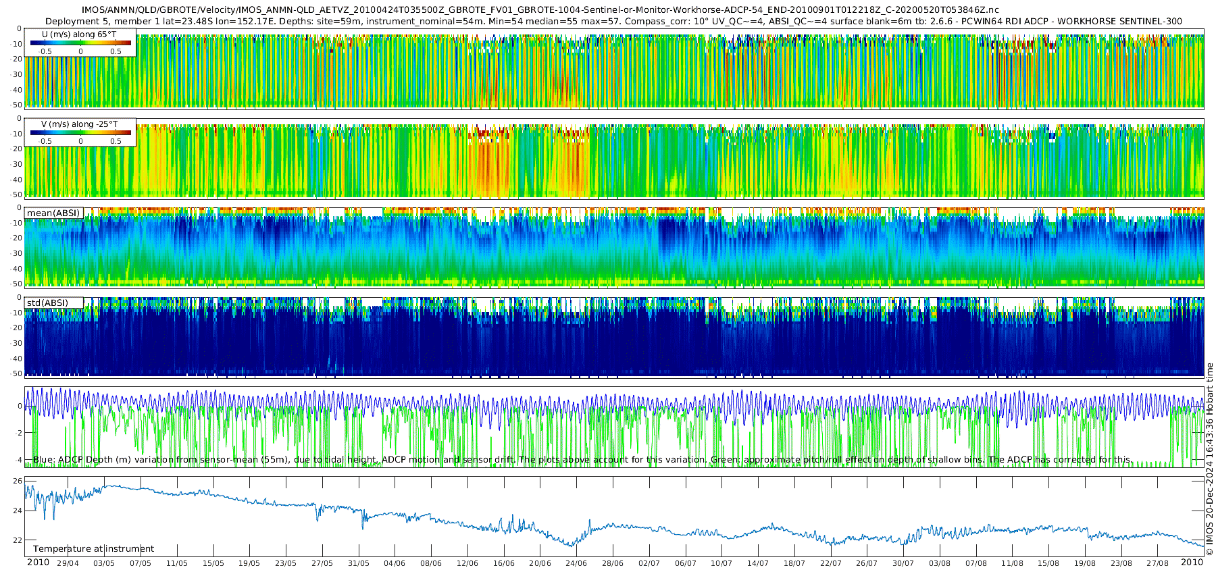Select the 02/07 date axis label
1216x574 pixels.
point(649,563)
